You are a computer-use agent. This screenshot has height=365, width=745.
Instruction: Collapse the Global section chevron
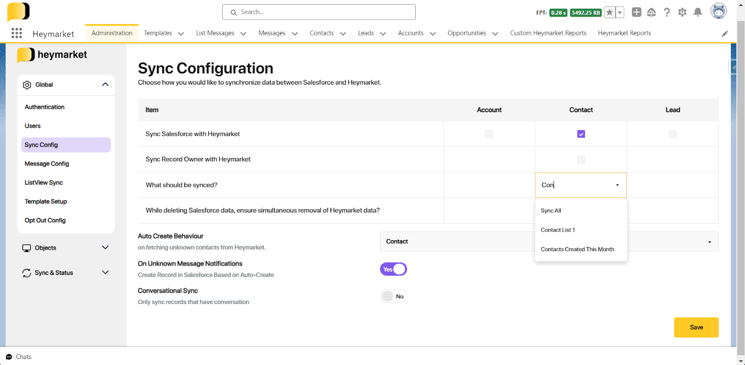pyautogui.click(x=105, y=84)
